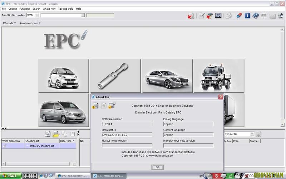Click the first help document icon in About EPC
The width and height of the screenshot is (286, 179).
[95, 106]
